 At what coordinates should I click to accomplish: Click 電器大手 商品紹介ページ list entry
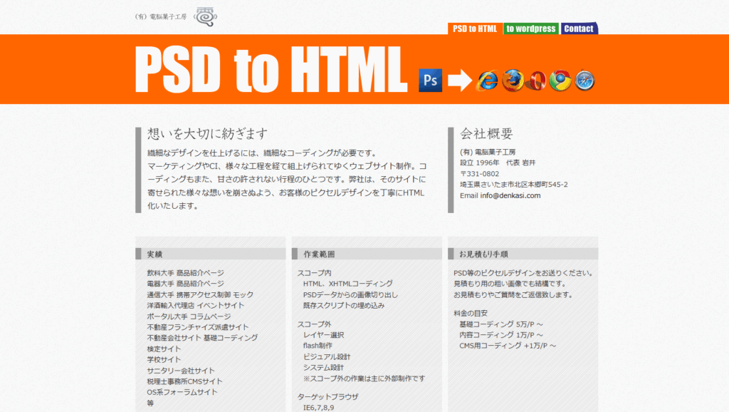click(186, 284)
